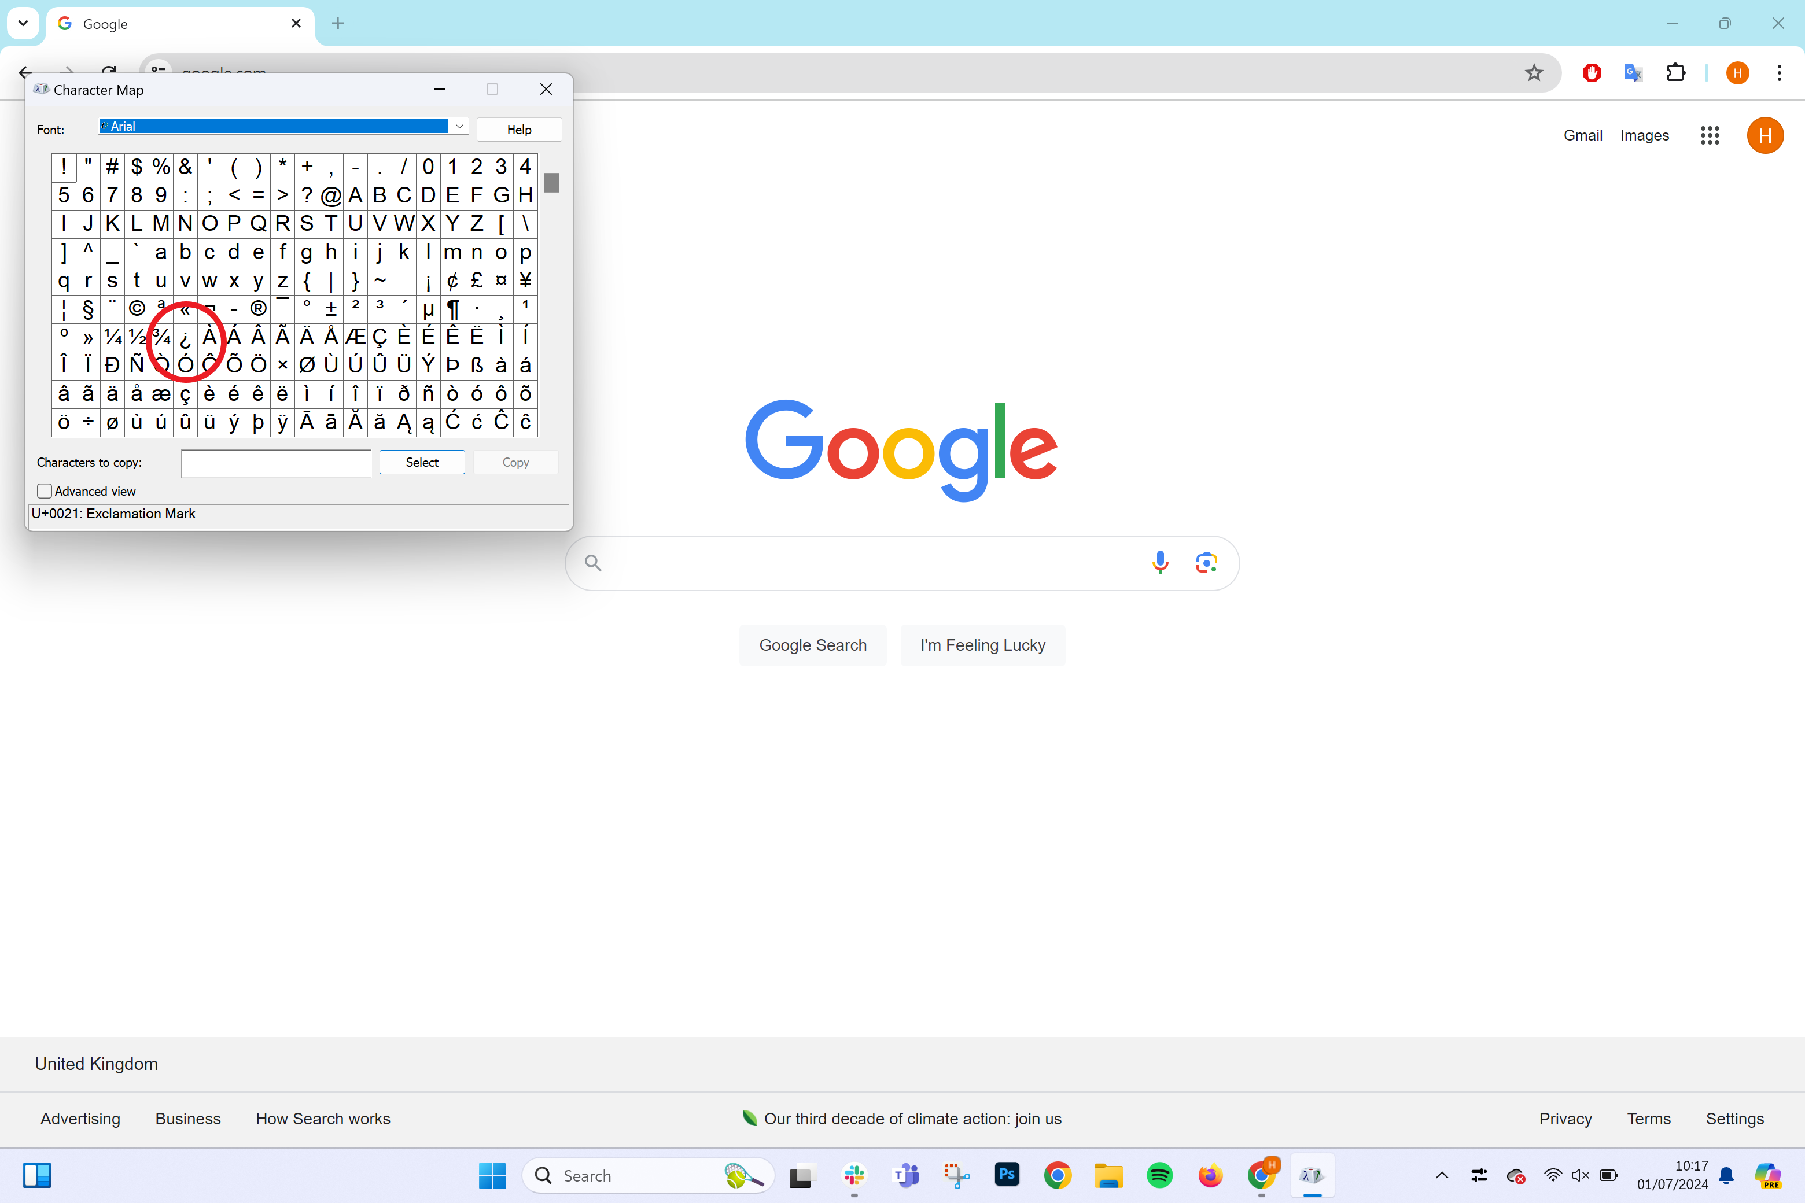Close the Google tab
The image size is (1805, 1203).
[x=296, y=24]
